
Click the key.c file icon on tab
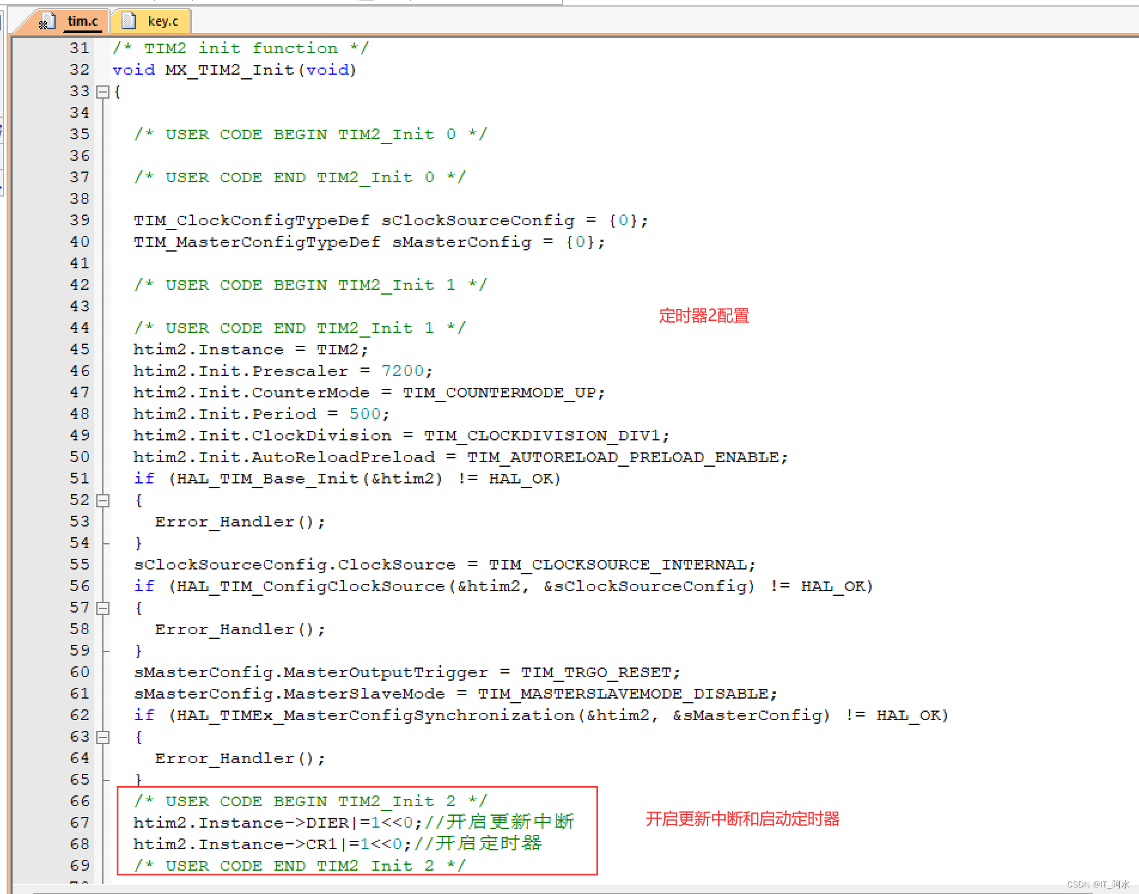pos(128,21)
